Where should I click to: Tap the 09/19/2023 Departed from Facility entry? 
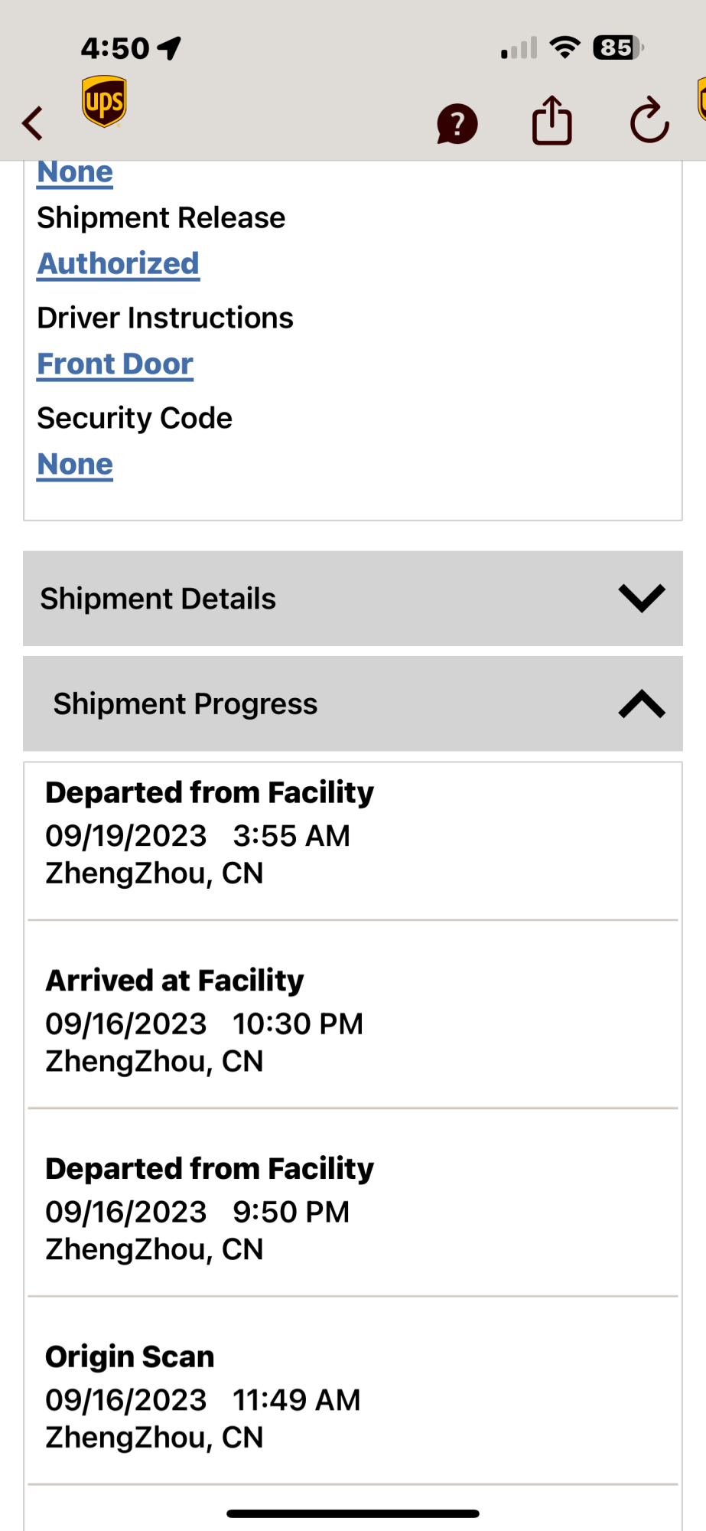[210, 833]
